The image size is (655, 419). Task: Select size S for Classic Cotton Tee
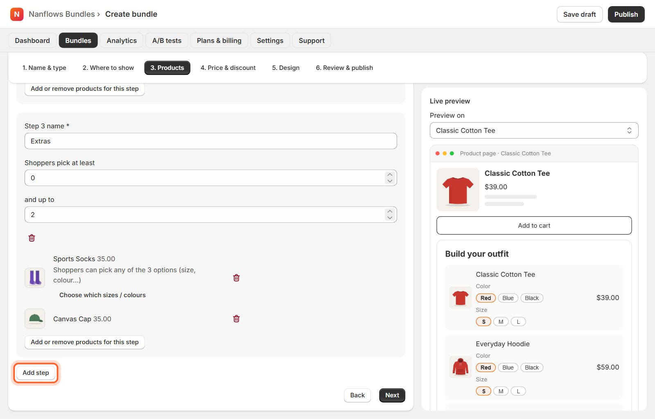pyautogui.click(x=483, y=322)
